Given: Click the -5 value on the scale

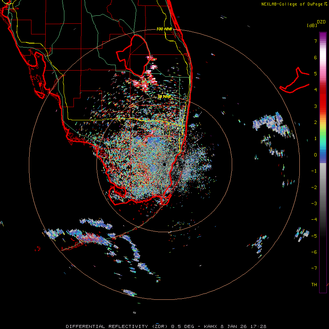Looking at the screenshot, I should pyautogui.click(x=314, y=236).
